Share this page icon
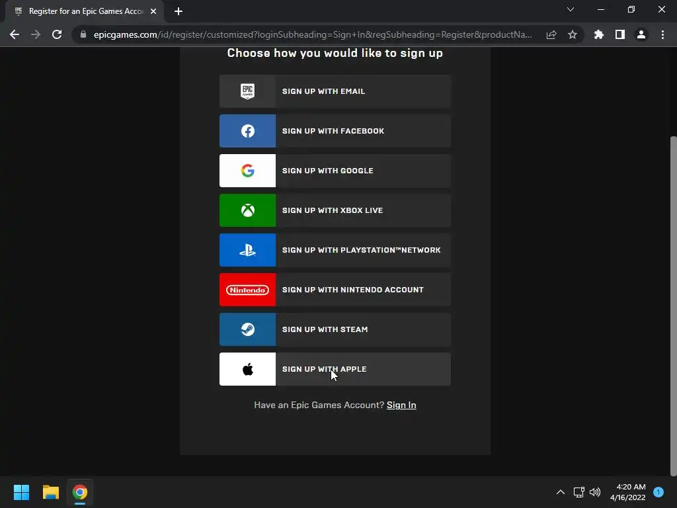677x508 pixels. 551,34
